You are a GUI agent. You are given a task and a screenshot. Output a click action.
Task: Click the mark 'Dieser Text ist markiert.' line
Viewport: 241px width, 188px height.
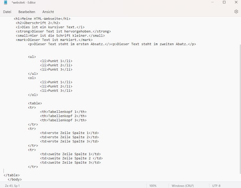click(54, 40)
